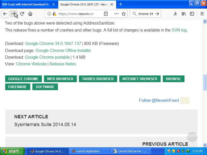Open the Library bookmarks and history menu
Image resolution: width=207 pixels, height=155 pixels.
(x=184, y=14)
